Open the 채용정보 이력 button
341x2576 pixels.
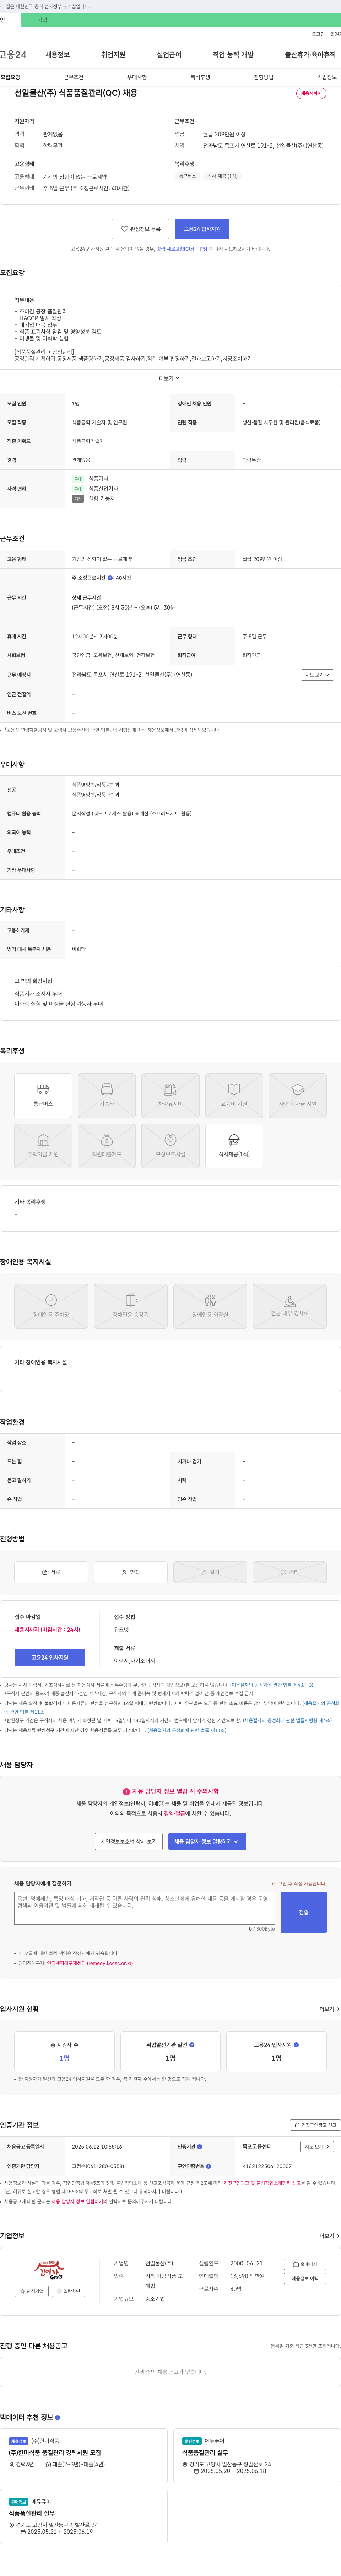(x=305, y=2279)
